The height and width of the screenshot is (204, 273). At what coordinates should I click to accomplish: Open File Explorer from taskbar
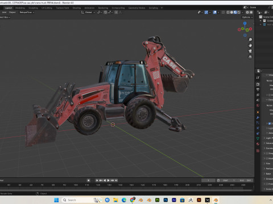[115, 200]
